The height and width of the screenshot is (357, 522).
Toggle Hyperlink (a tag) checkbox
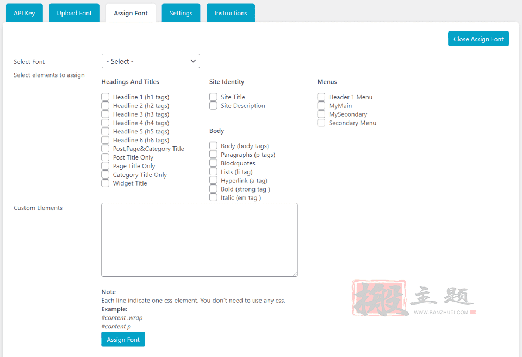[213, 180]
